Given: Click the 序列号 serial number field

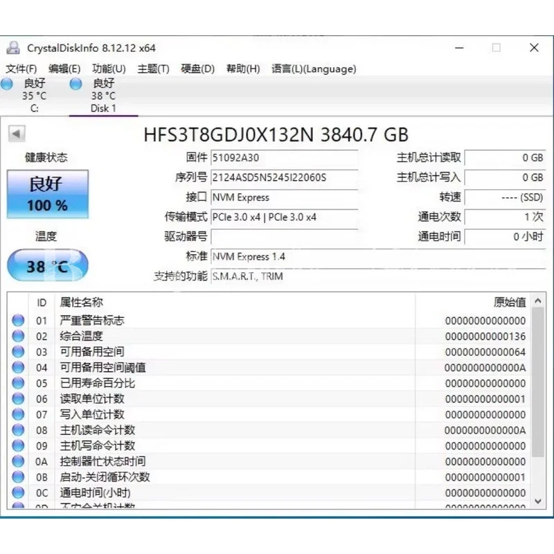Looking at the screenshot, I should pos(284,178).
